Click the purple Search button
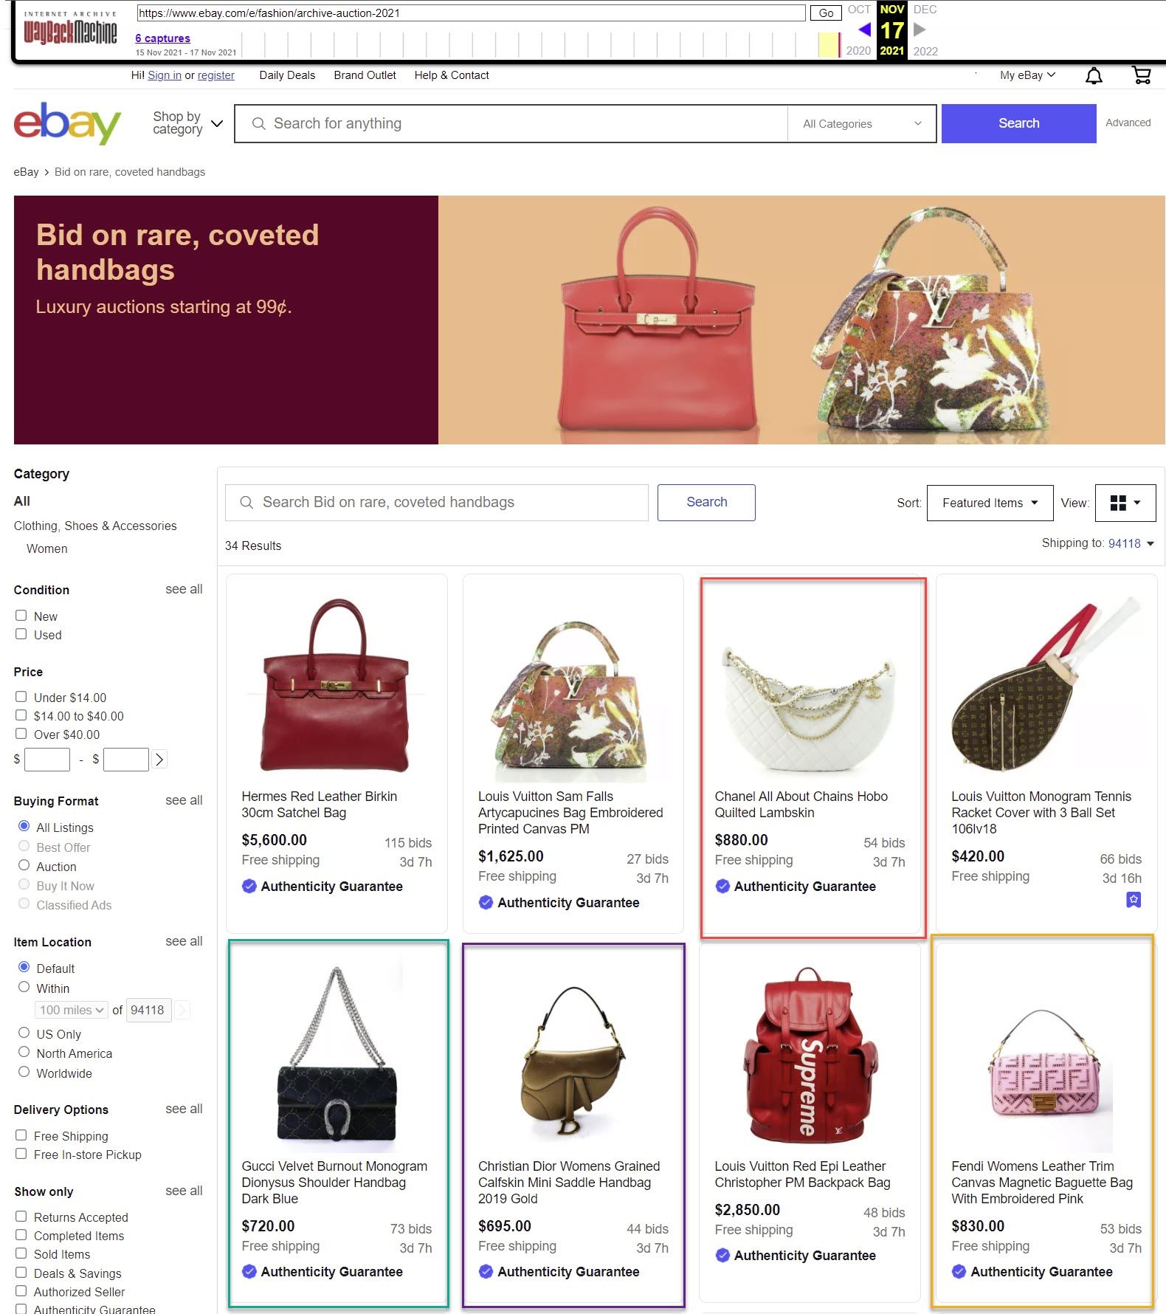 (1018, 123)
